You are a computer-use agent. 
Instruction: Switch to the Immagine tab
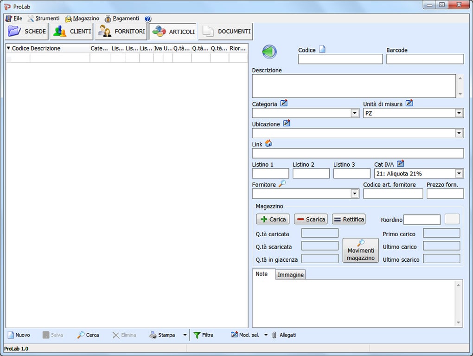click(290, 275)
